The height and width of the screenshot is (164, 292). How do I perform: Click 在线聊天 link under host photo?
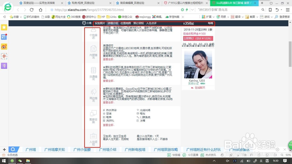(x=198, y=88)
